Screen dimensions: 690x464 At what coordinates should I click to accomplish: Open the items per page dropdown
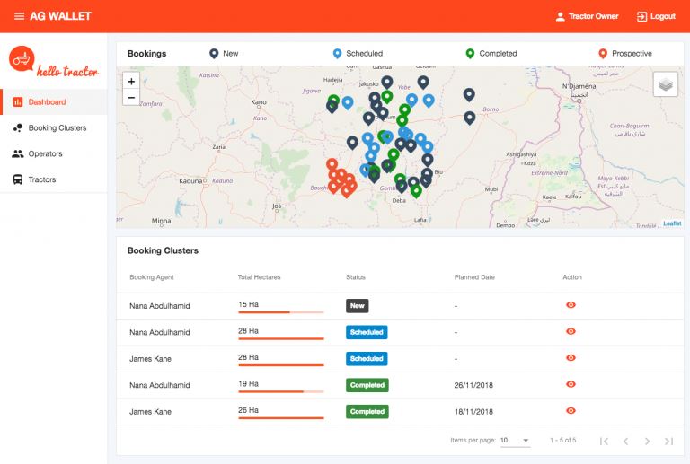tap(516, 441)
